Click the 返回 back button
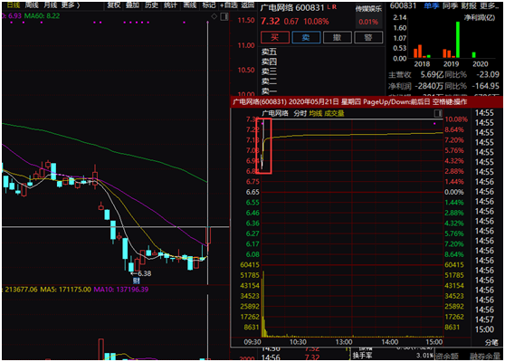The width and height of the screenshot is (505, 362). click(248, 5)
